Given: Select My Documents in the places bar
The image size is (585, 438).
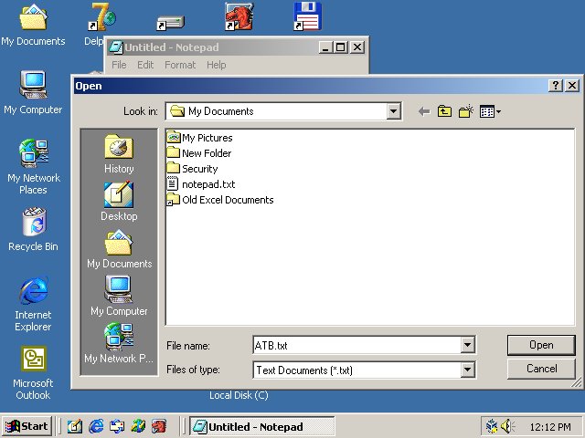Looking at the screenshot, I should point(119,249).
